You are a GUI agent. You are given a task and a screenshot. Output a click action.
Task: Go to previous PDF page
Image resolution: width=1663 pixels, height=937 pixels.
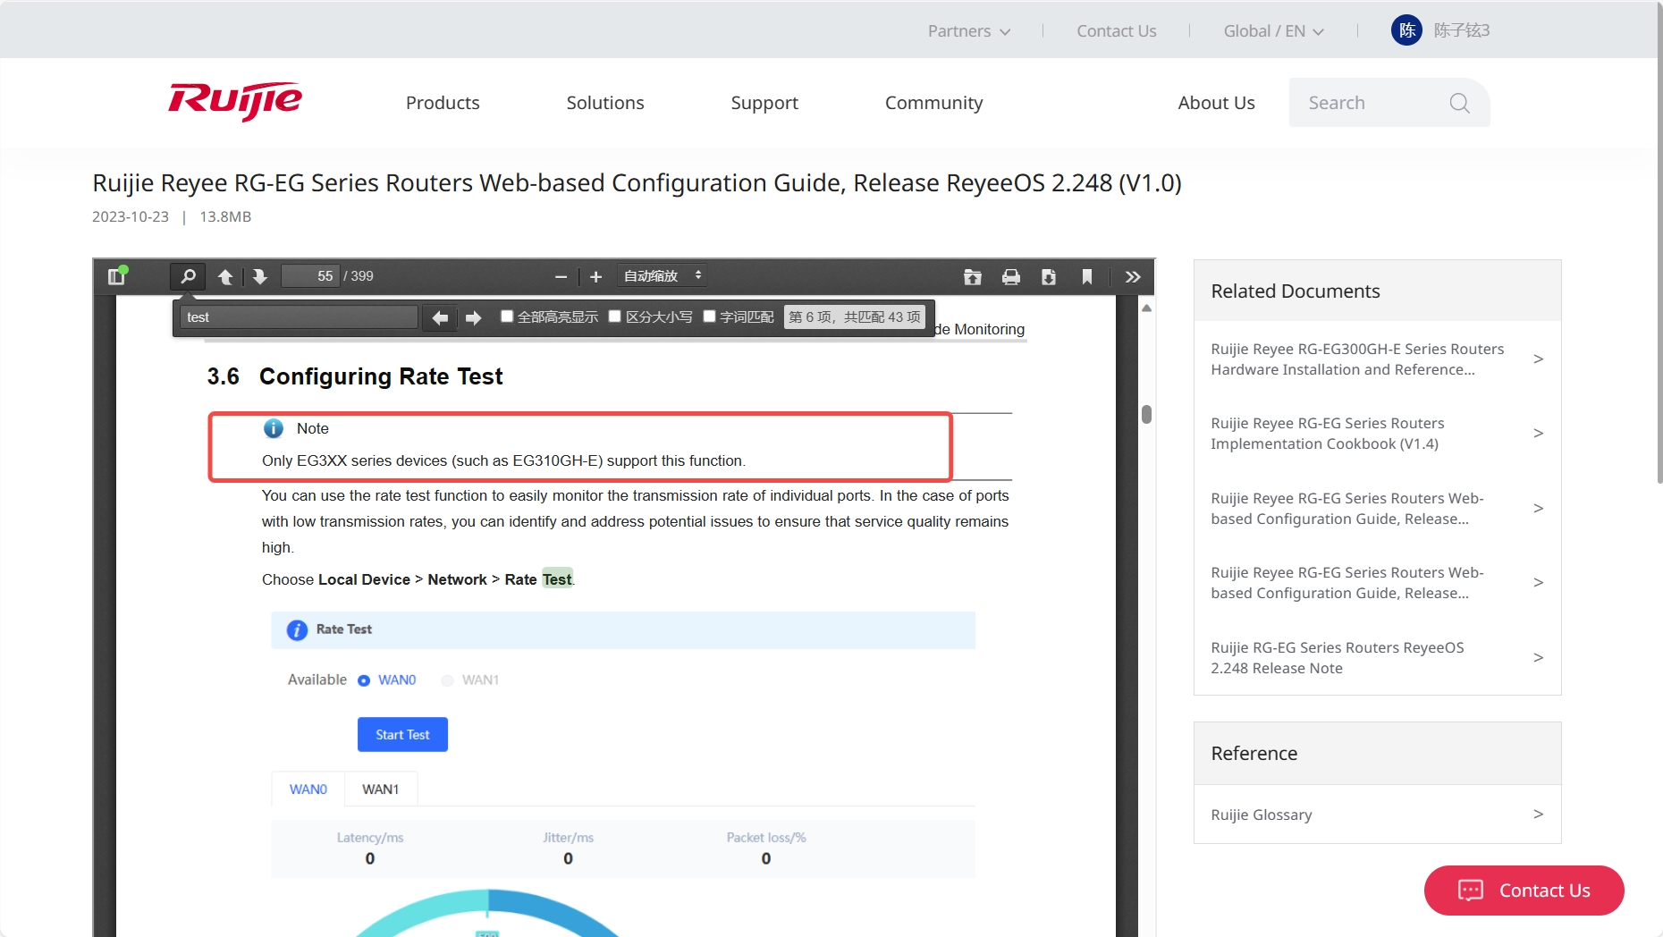pyautogui.click(x=225, y=276)
